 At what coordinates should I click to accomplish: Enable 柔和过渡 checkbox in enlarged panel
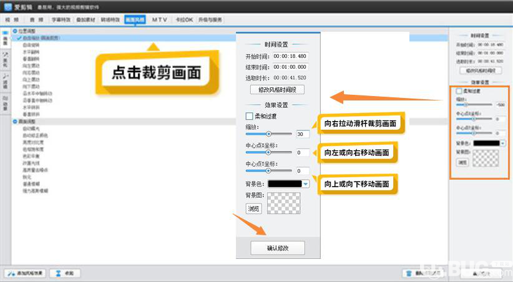coord(249,116)
